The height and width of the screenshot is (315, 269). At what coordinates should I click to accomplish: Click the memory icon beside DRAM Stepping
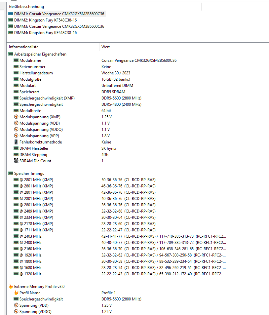(x=16, y=154)
